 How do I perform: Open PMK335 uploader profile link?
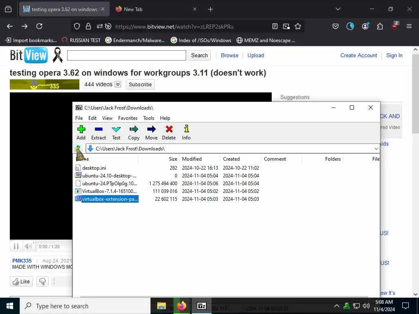point(22,260)
